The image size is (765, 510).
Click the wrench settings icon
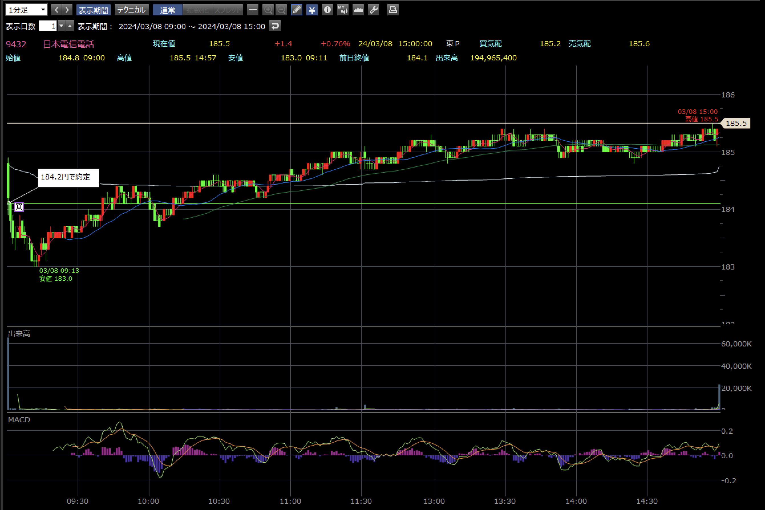373,10
